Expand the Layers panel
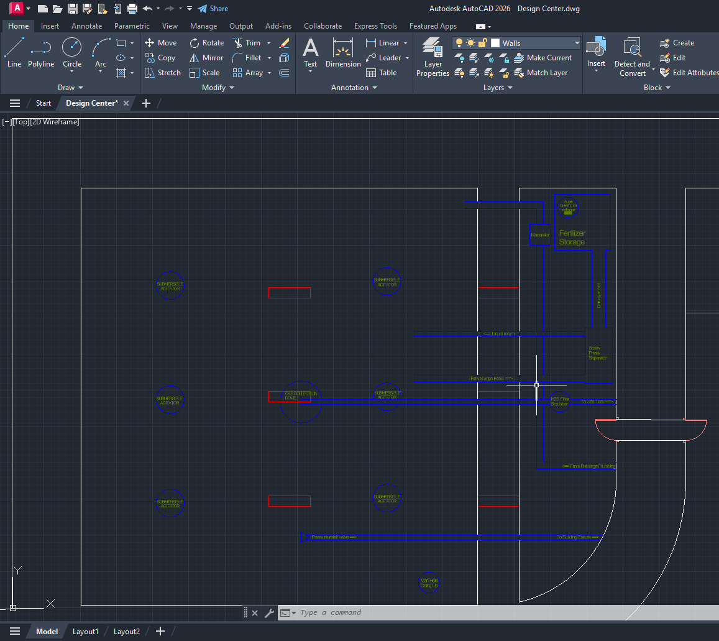 coord(498,87)
